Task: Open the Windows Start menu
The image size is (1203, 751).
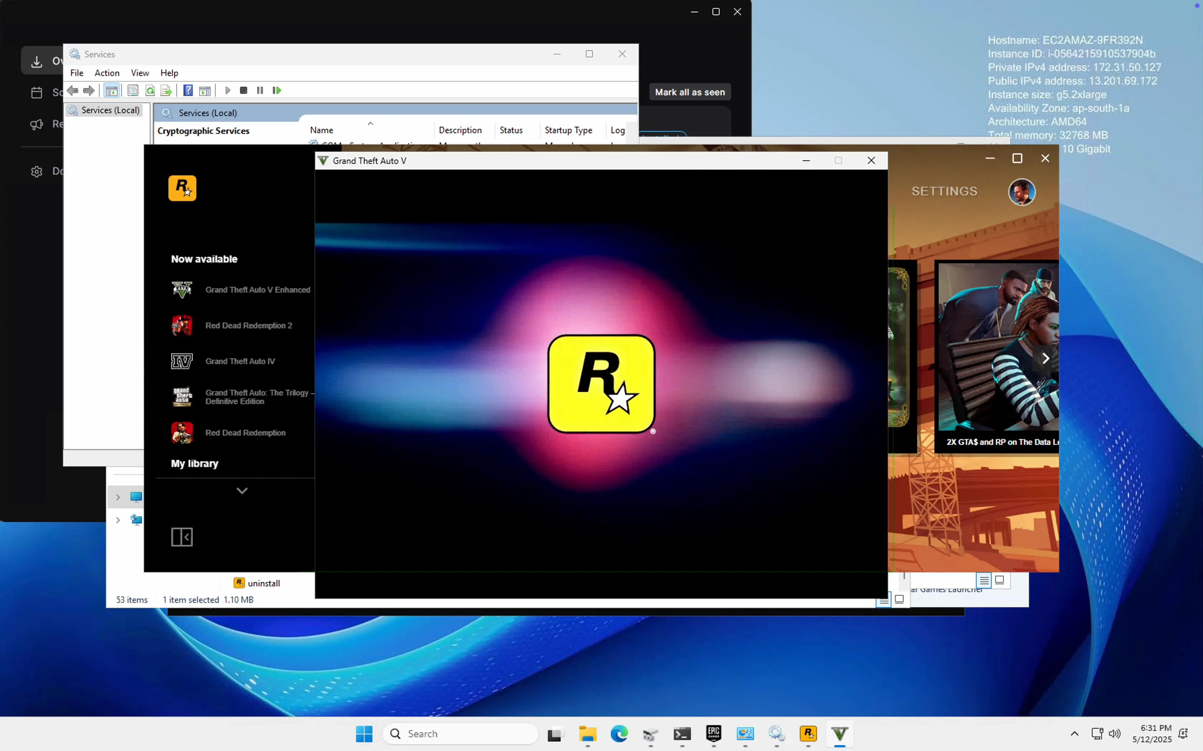Action: pos(364,733)
